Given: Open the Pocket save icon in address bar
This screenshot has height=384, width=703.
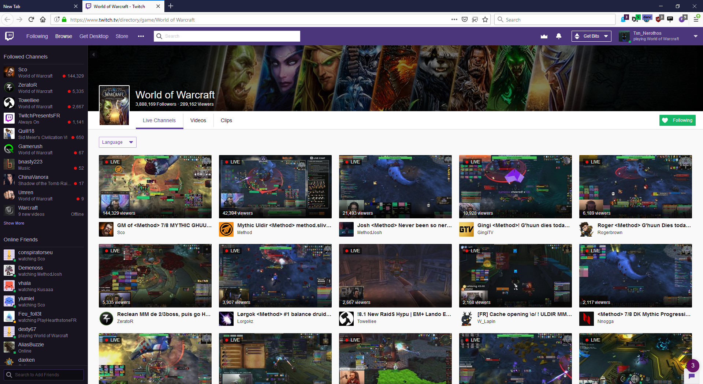Looking at the screenshot, I should point(465,20).
